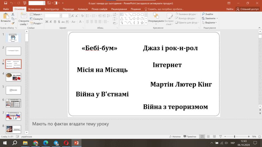Click the Paste (Вставити) clipboard icon
This screenshot has width=262, height=147.
[x=6, y=16]
